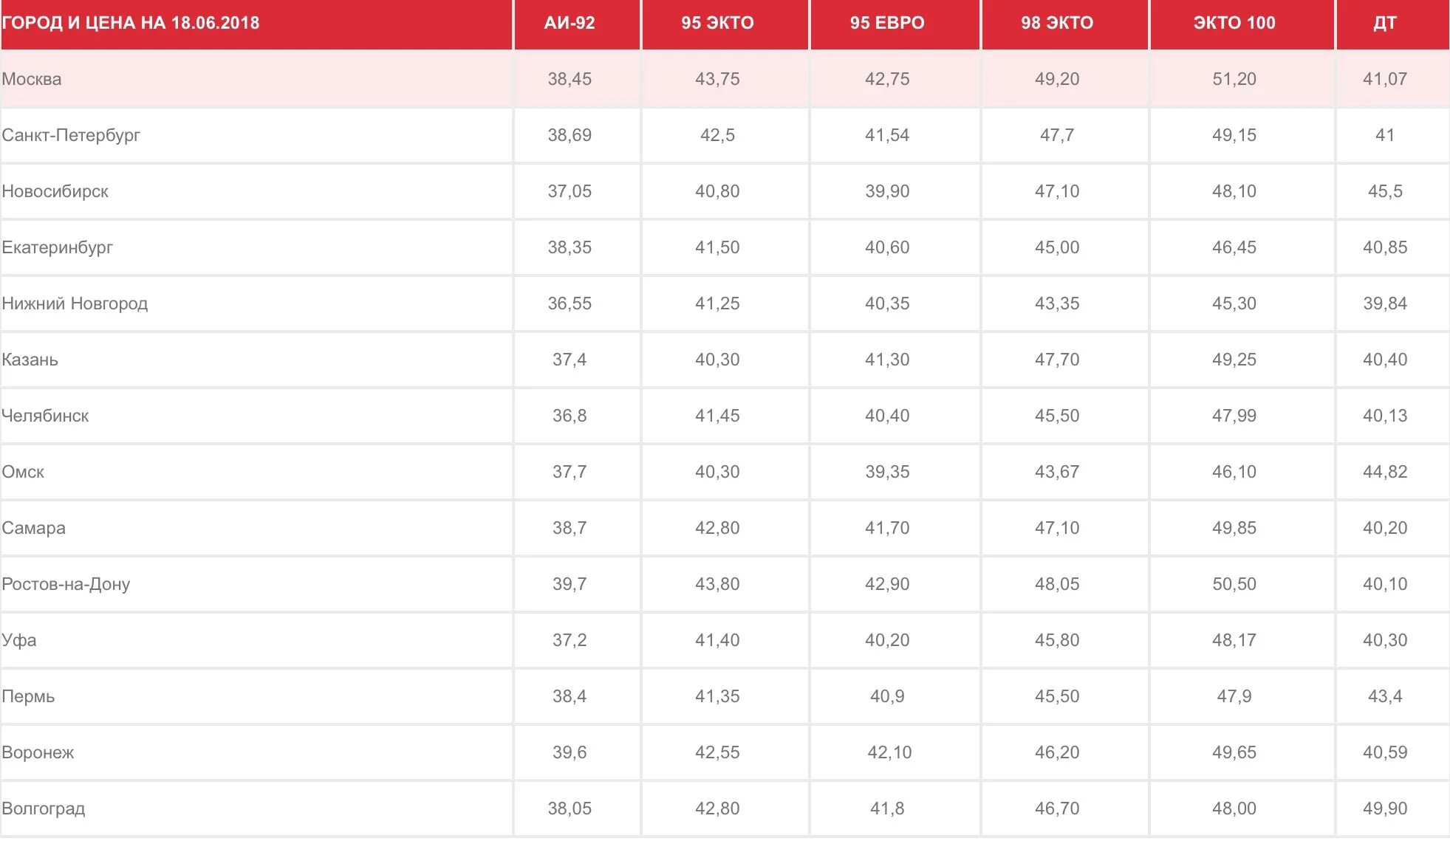This screenshot has width=1450, height=841.
Task: Select the Новосибирск city cell
Action: (x=55, y=191)
